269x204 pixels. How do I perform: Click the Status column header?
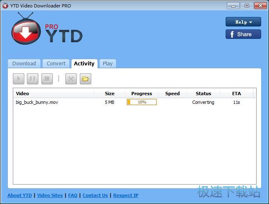point(203,94)
